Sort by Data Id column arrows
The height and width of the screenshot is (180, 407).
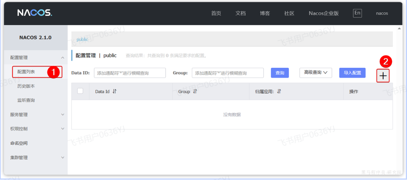point(115,92)
